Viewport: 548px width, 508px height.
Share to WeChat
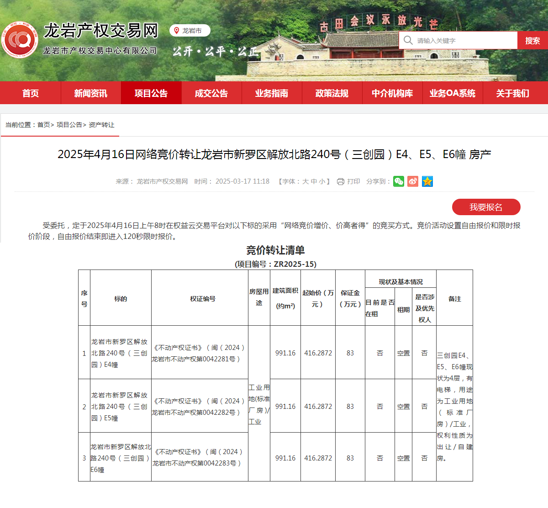(399, 181)
